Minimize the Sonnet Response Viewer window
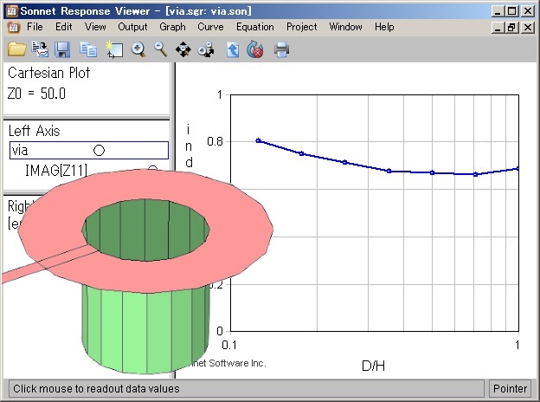Screen dimensions: 540x402 [x=497, y=11]
